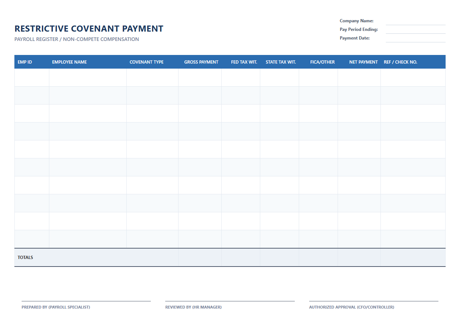
Task: Click the Restrictive Covenant Payment title
Action: point(89,29)
